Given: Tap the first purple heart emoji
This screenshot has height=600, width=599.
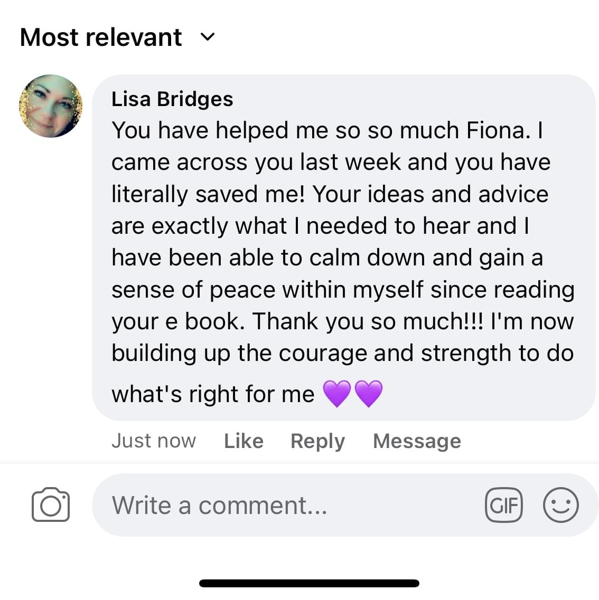Looking at the screenshot, I should [x=337, y=394].
